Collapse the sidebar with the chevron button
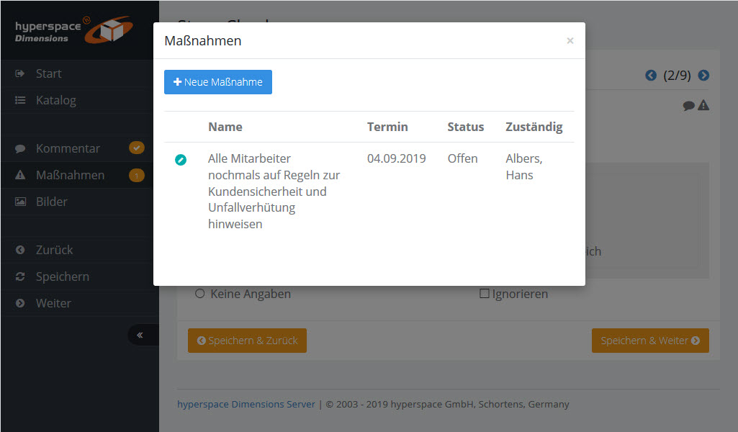Viewport: 738px width, 432px height. (140, 335)
